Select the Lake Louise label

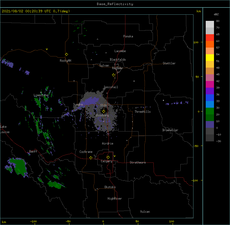[5, 129]
